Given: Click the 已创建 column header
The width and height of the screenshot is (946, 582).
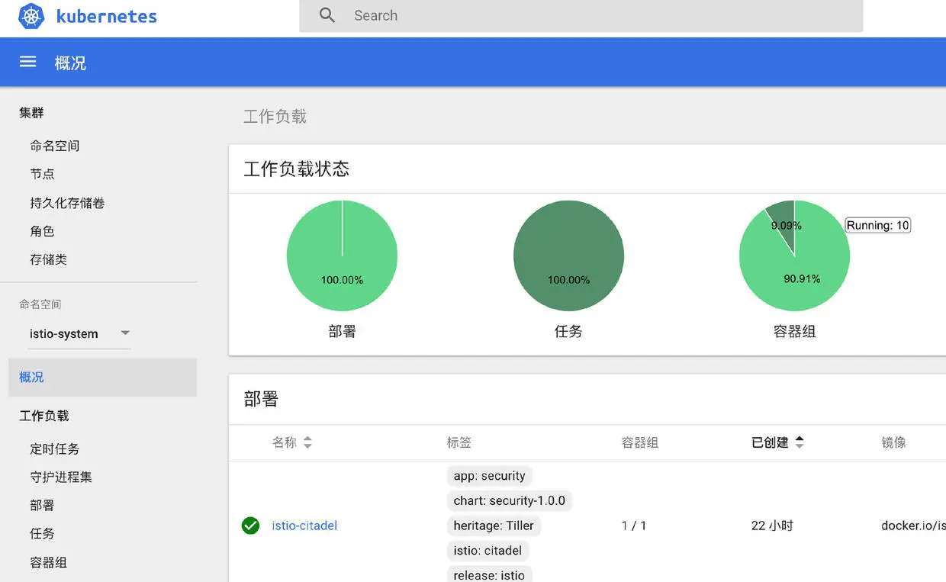Looking at the screenshot, I should coord(770,442).
